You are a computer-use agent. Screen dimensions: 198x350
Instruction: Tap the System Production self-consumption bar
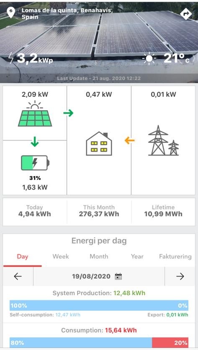click(x=99, y=305)
